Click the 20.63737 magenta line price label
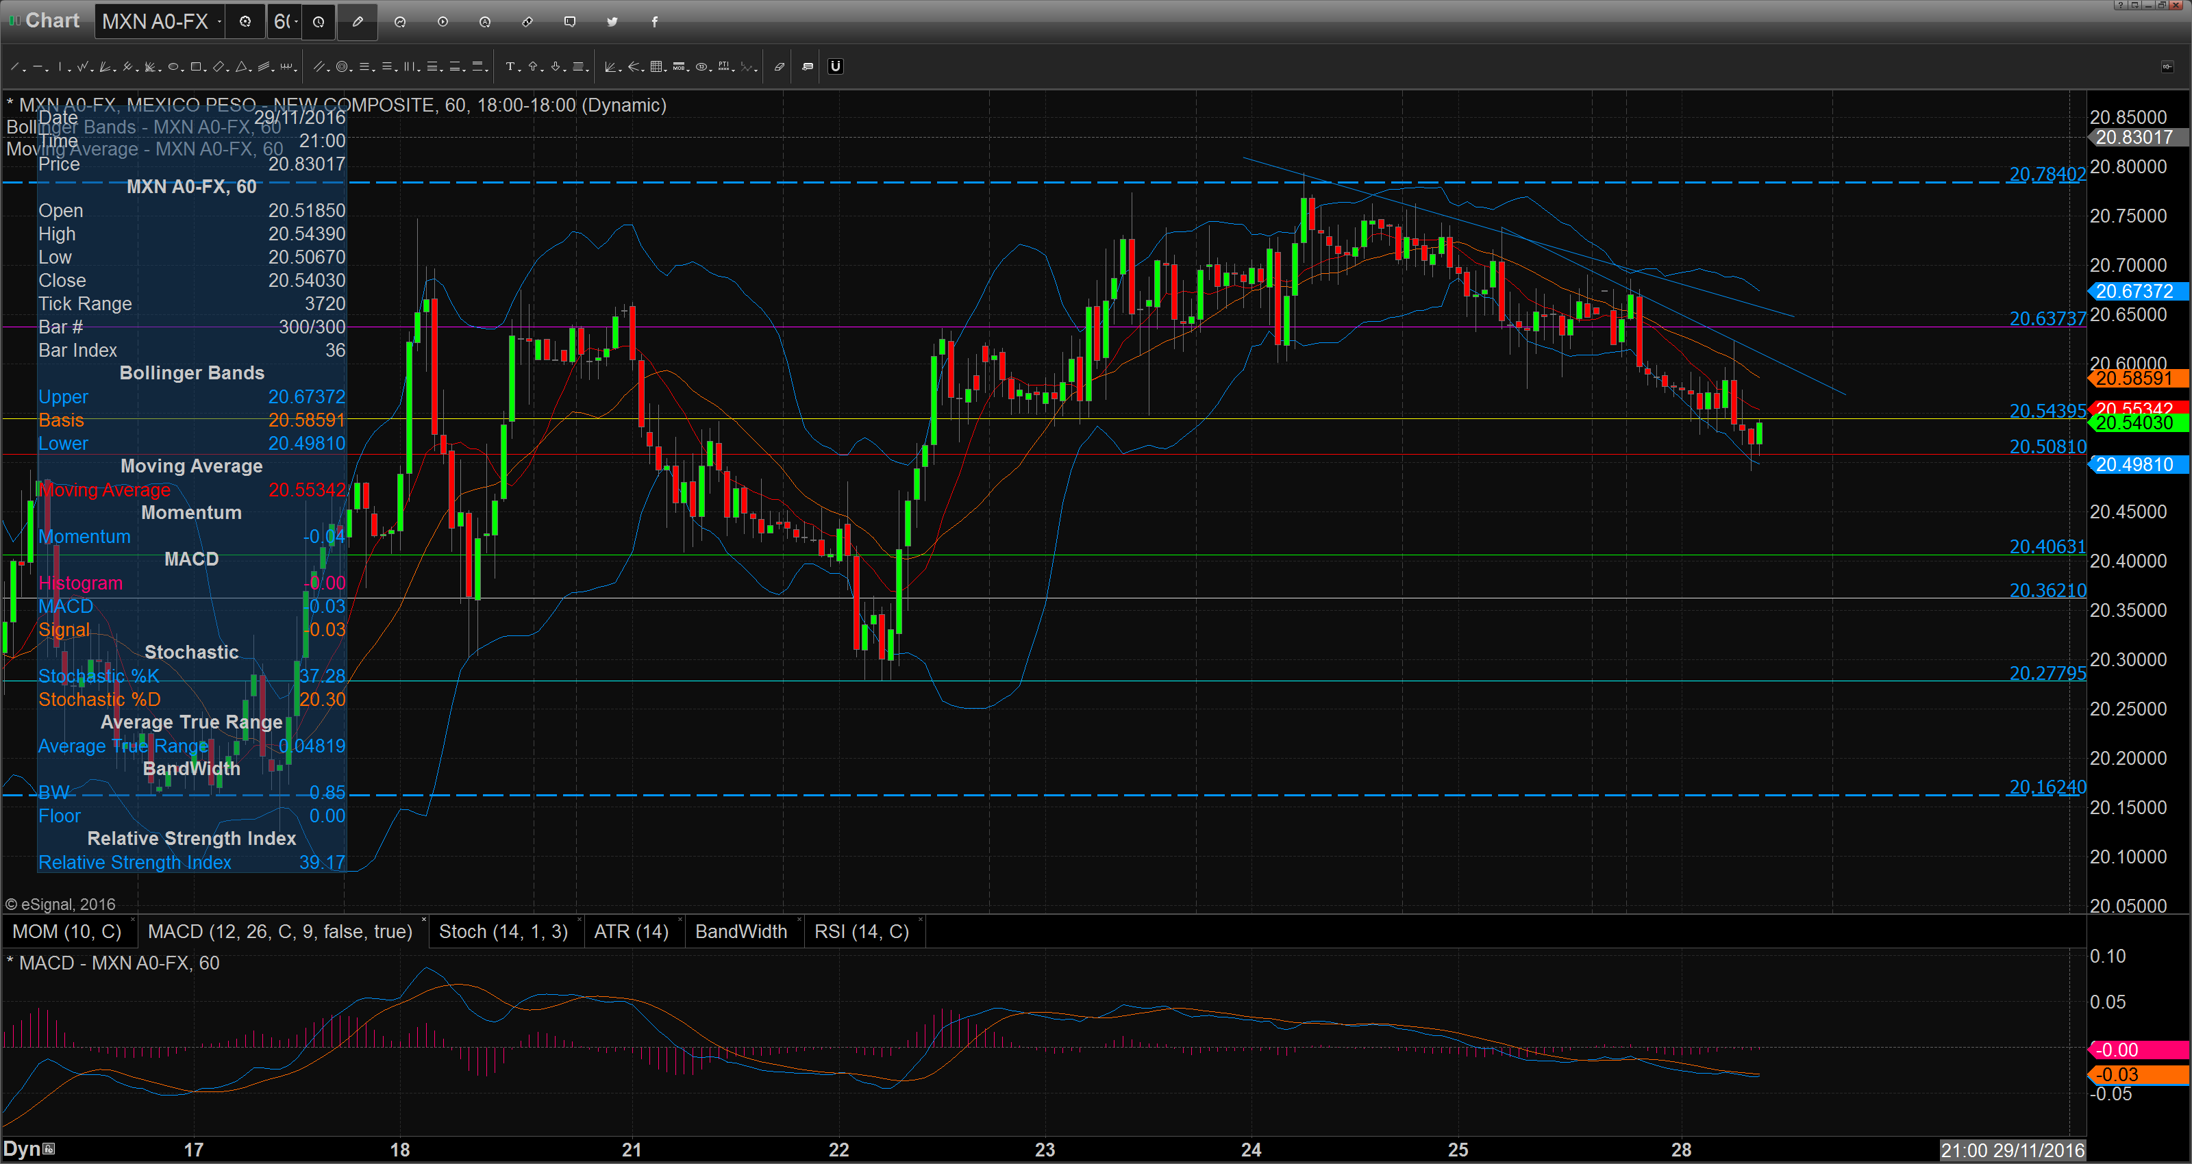This screenshot has height=1164, width=2192. pyautogui.click(x=2047, y=318)
